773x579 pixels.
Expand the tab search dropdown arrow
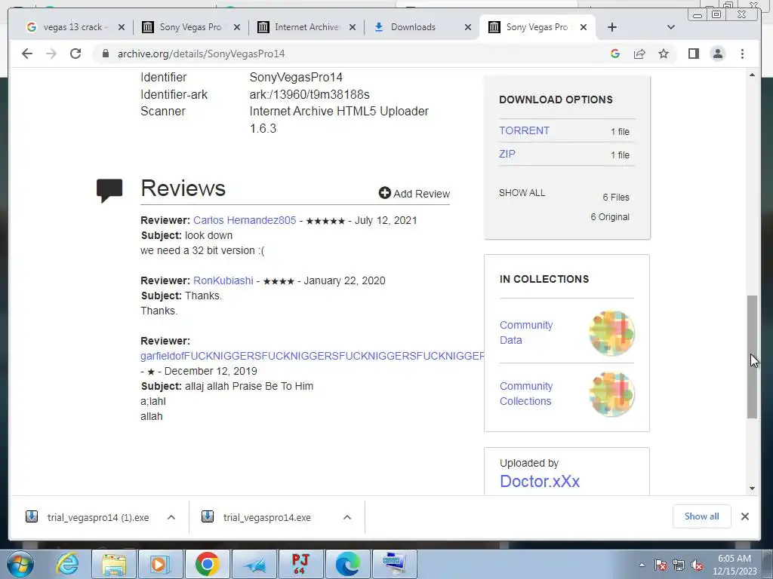(670, 27)
